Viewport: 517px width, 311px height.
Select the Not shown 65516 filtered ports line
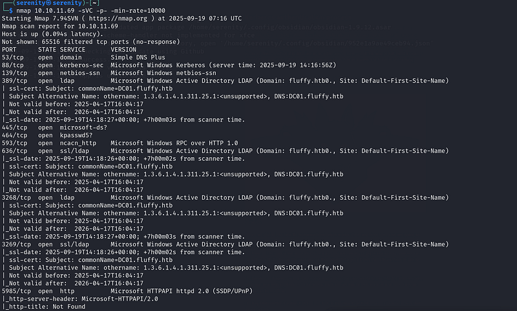pyautogui.click(x=90, y=42)
